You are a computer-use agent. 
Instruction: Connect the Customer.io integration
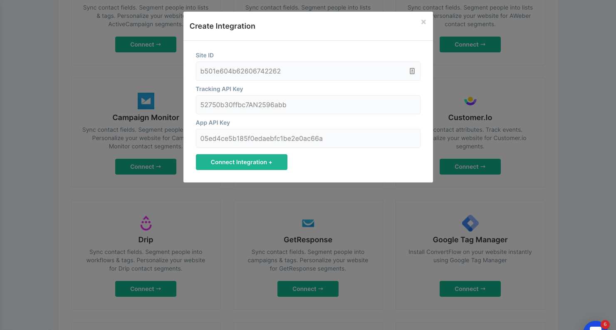tap(470, 167)
